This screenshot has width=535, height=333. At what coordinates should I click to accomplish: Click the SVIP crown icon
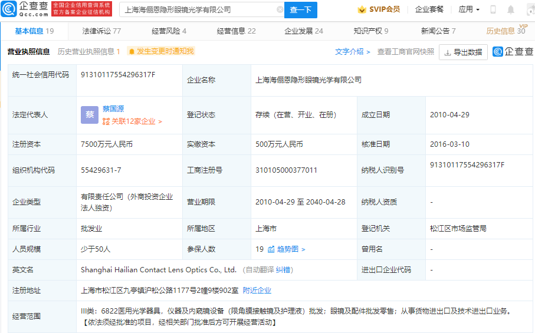[x=362, y=9]
